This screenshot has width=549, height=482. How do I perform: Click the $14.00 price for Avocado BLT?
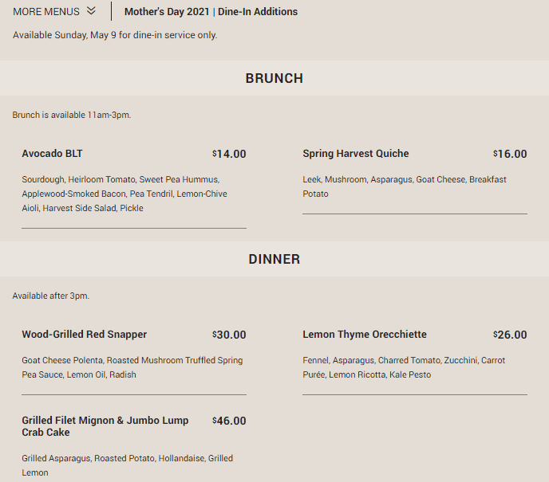[x=229, y=154]
